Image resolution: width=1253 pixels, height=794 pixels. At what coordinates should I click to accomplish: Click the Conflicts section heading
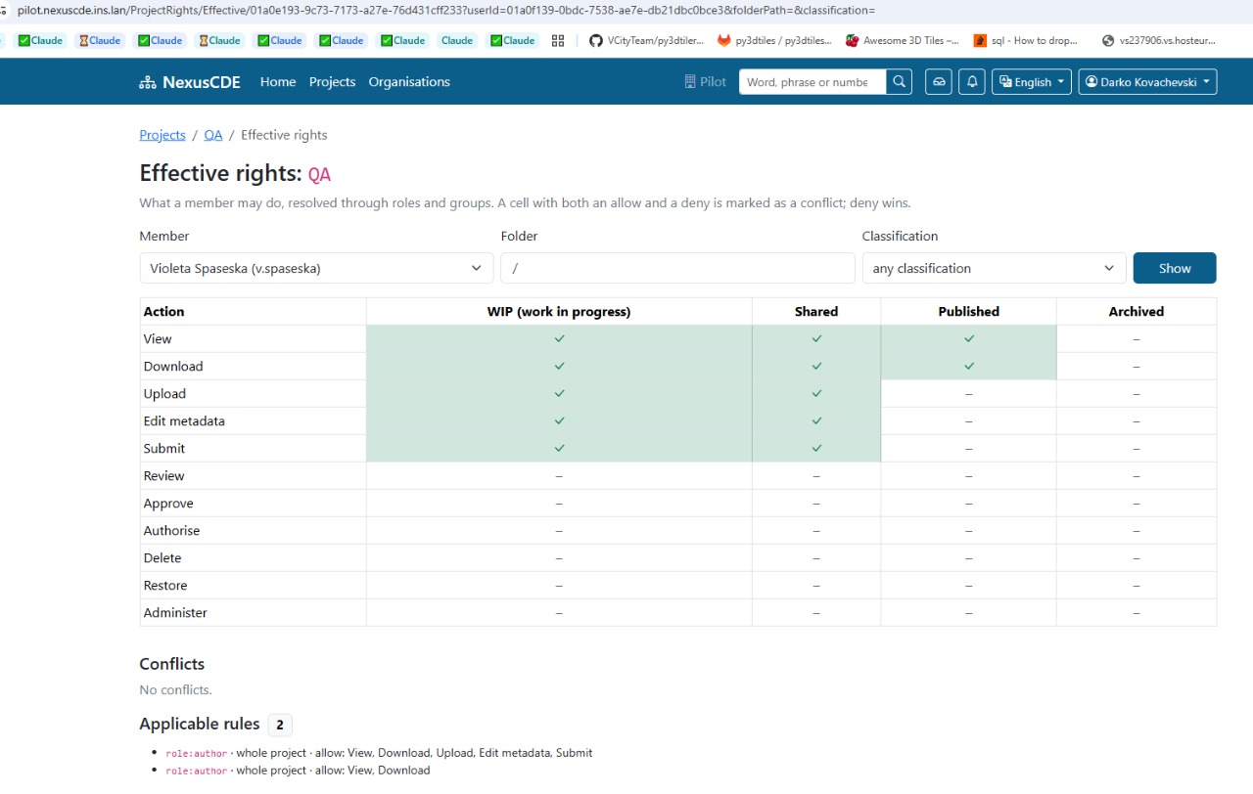pos(172,664)
